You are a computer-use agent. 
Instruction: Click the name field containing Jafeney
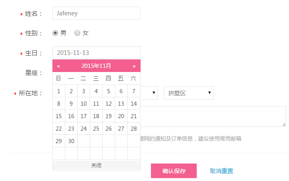pos(96,13)
